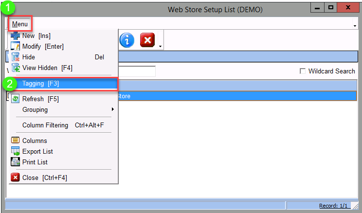Open View Hidden [F4] option
362x213 pixels.
47,68
